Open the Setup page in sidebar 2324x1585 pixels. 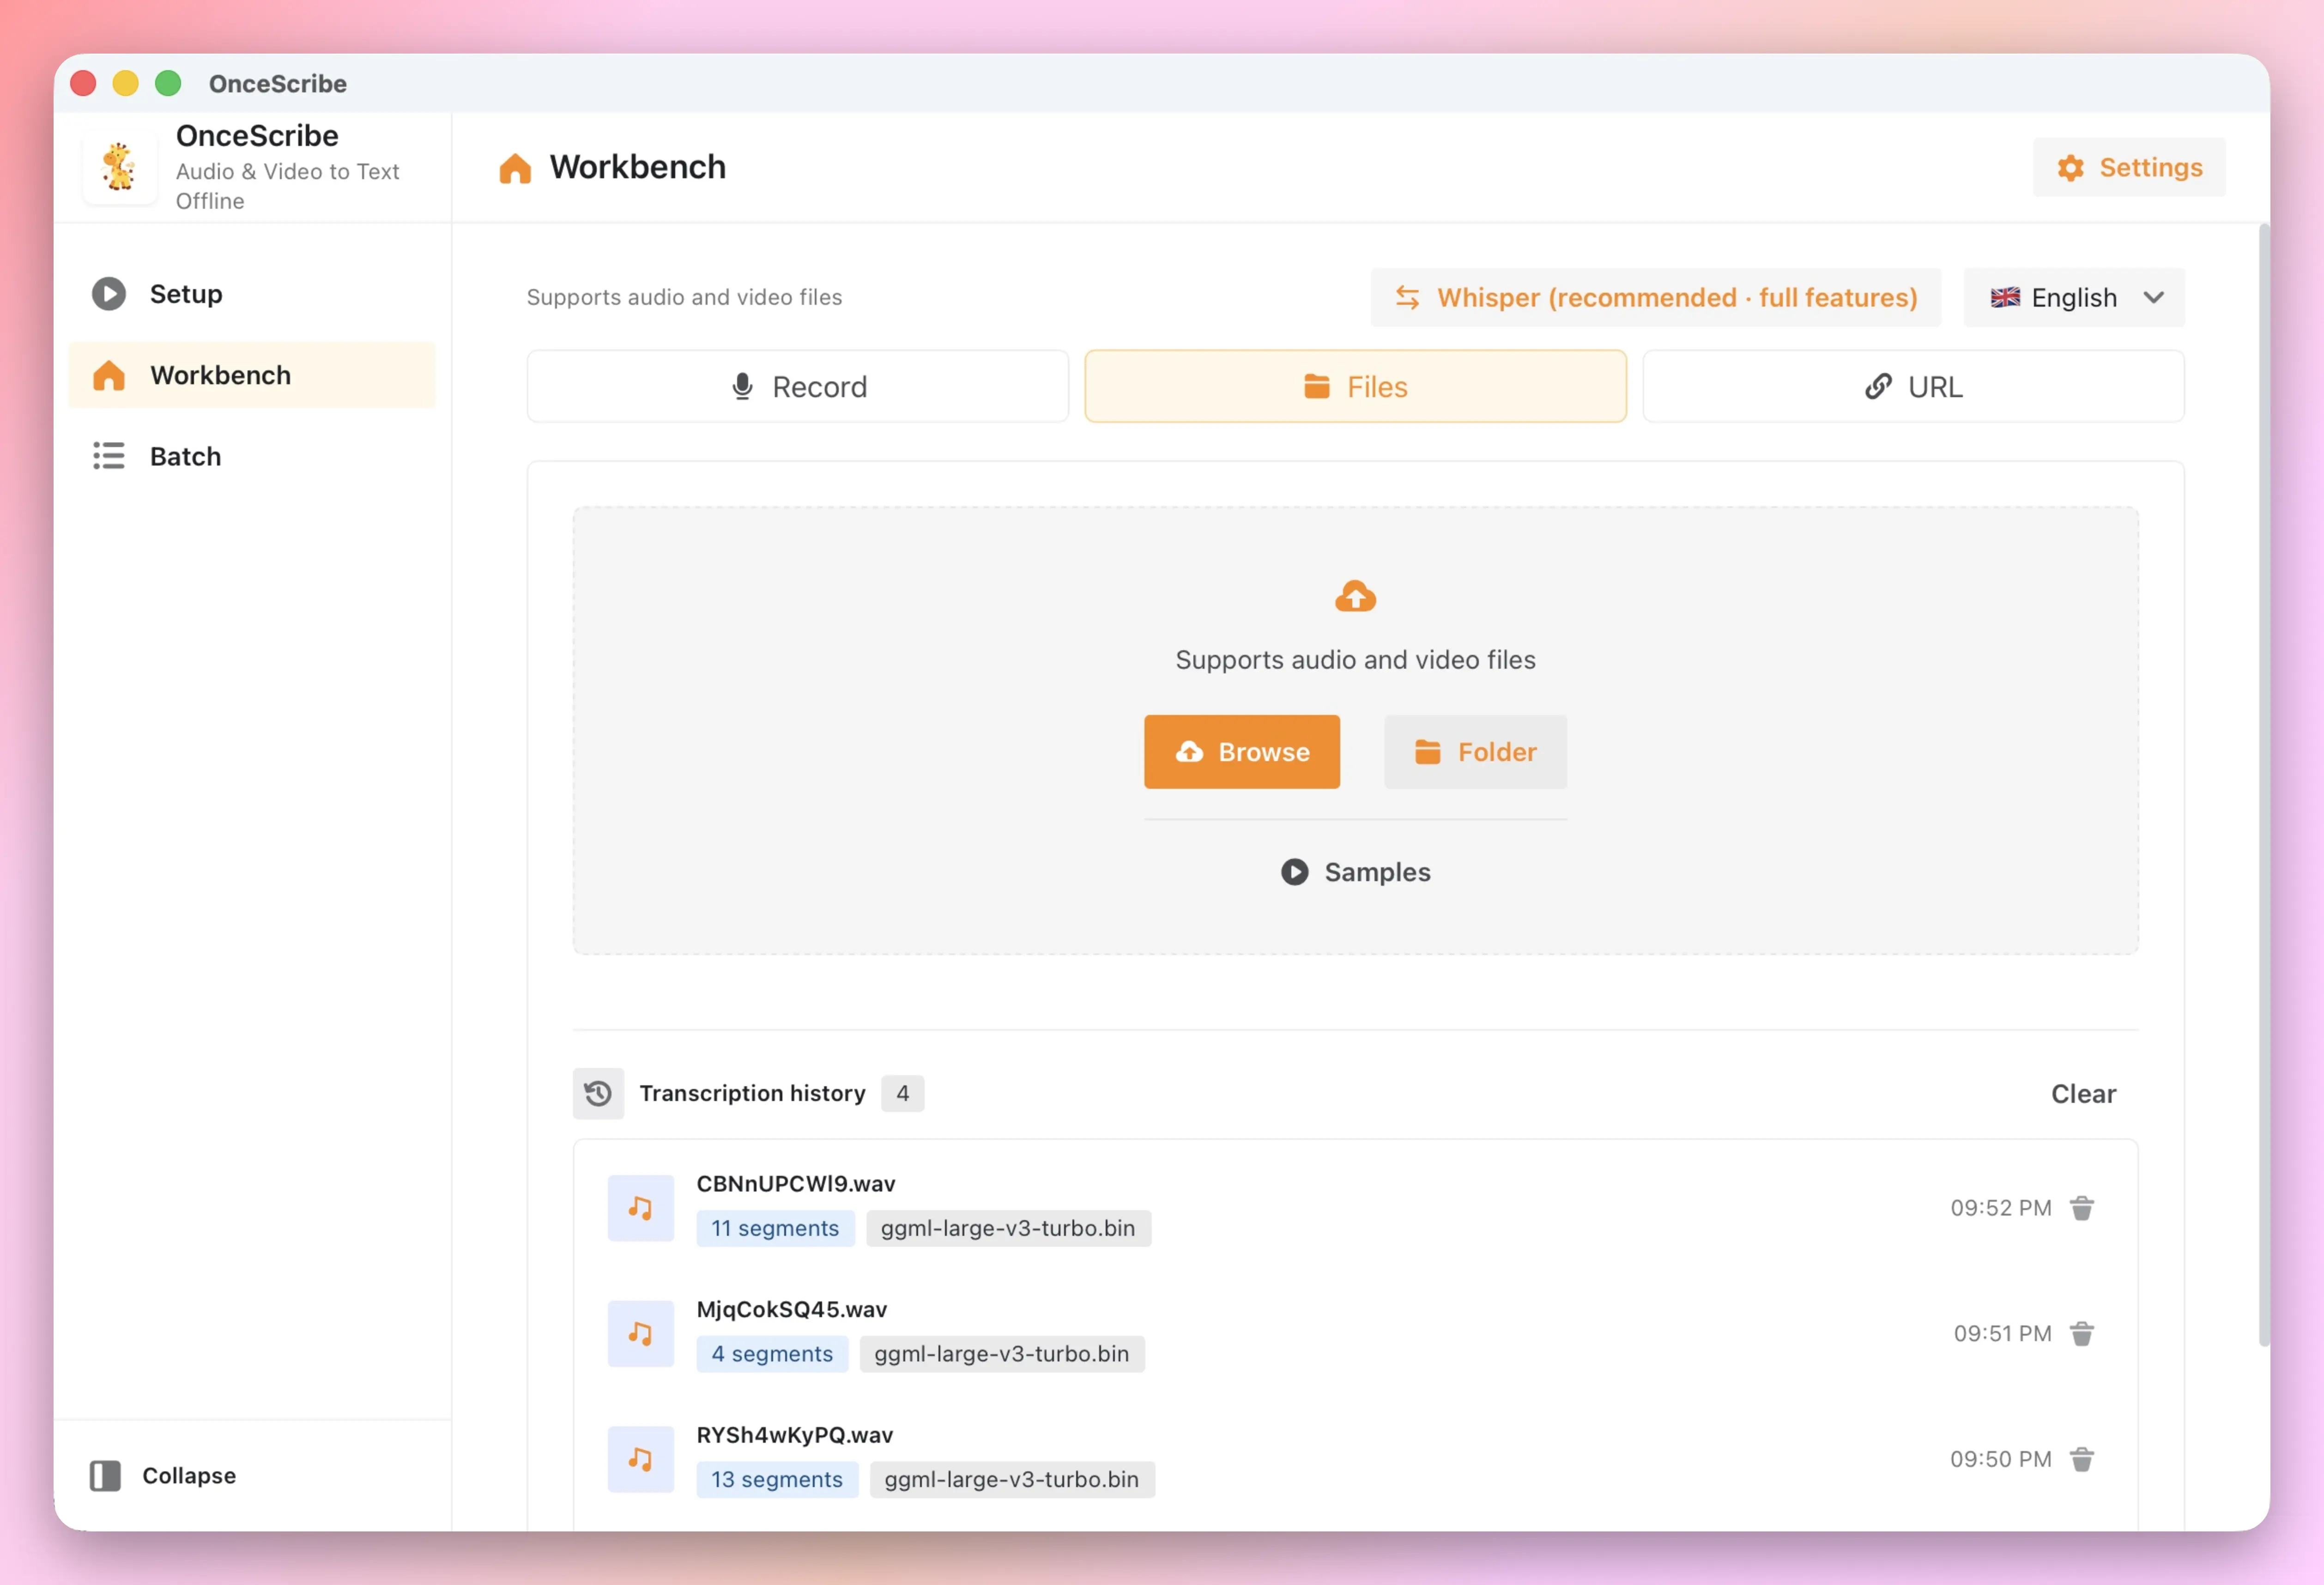(252, 294)
